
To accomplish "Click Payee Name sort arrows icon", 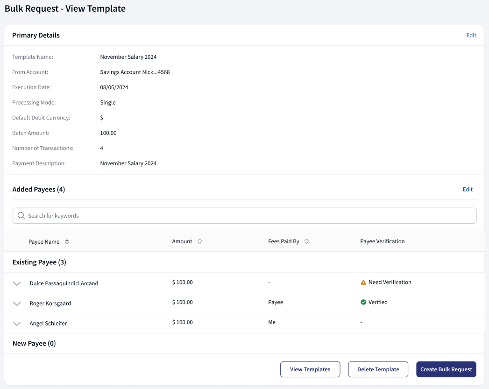I will (x=67, y=241).
